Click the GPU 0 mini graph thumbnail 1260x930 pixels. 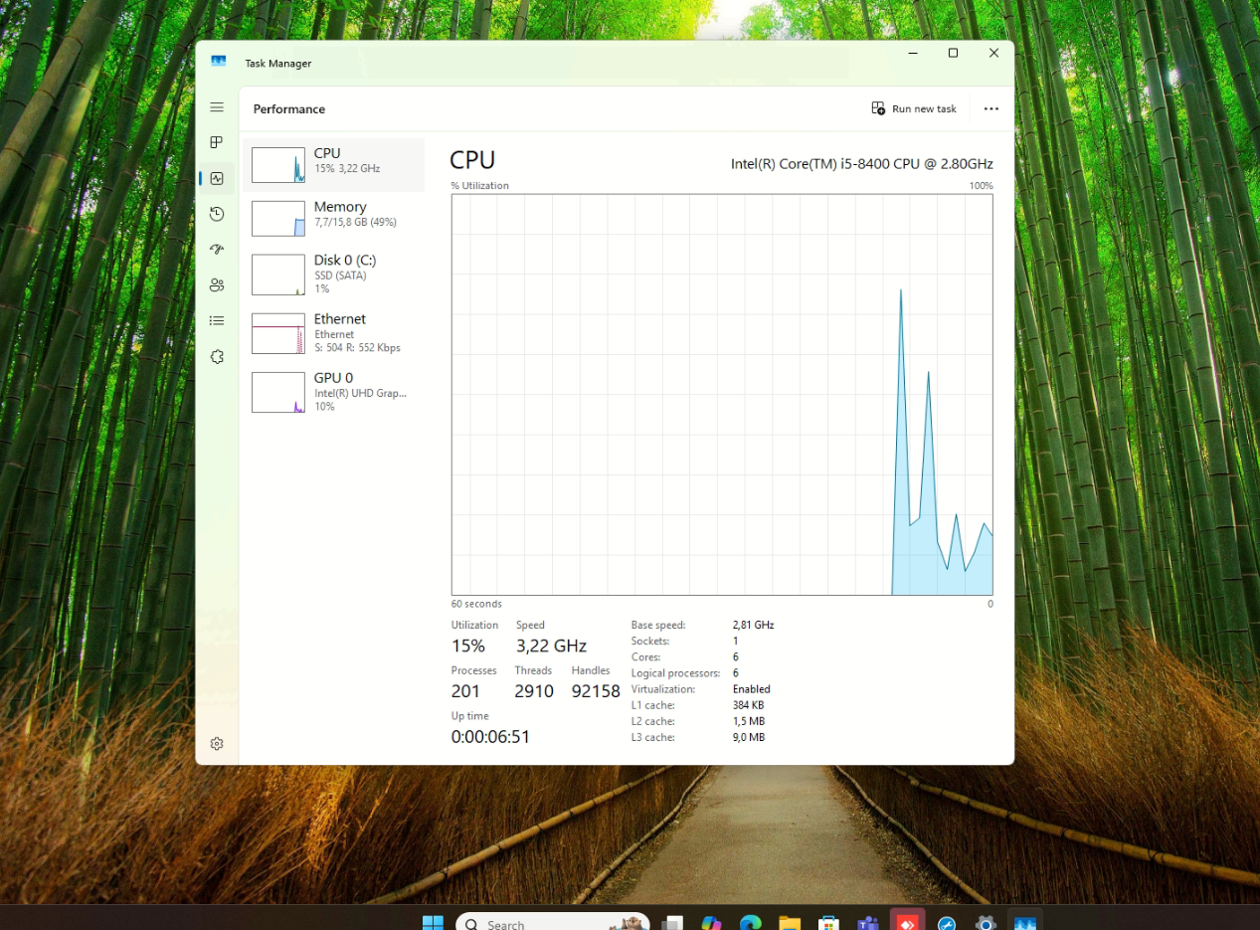coord(278,392)
